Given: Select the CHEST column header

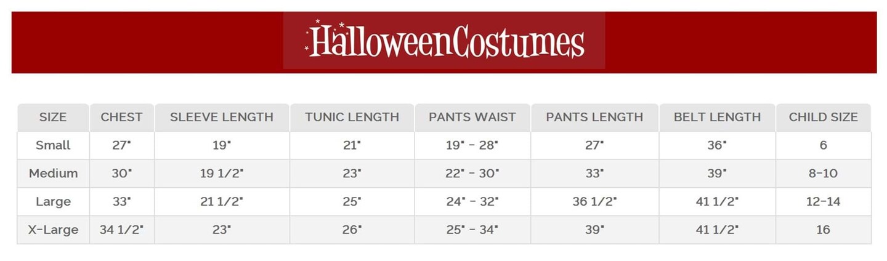Looking at the screenshot, I should tap(121, 117).
